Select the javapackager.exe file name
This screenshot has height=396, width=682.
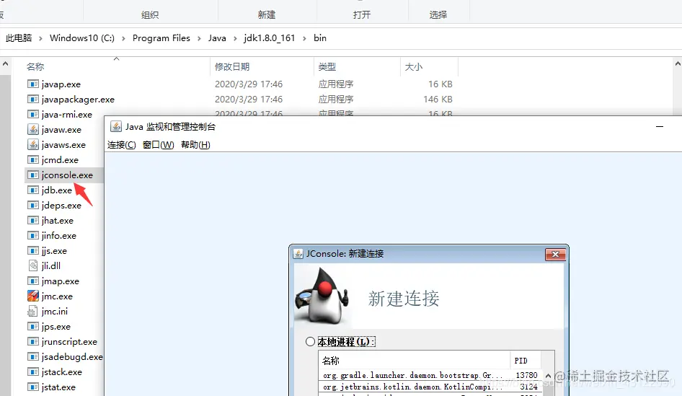pos(79,100)
